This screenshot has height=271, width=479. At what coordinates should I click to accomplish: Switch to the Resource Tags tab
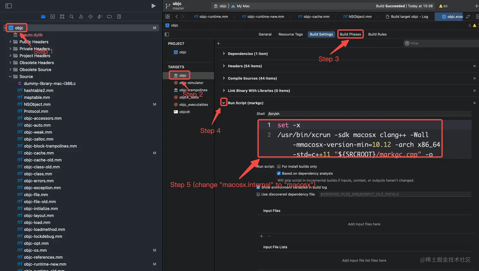(291, 34)
